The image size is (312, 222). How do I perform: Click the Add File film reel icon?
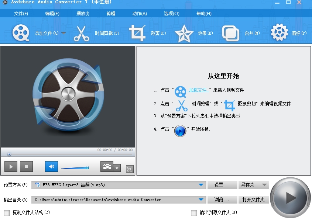tap(21, 33)
